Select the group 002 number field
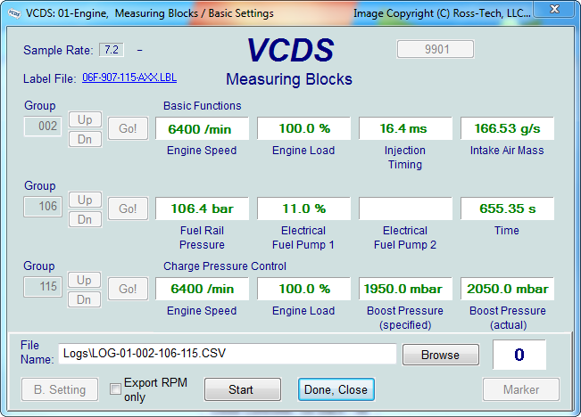Screen dimensions: 581x417 tap(43, 127)
